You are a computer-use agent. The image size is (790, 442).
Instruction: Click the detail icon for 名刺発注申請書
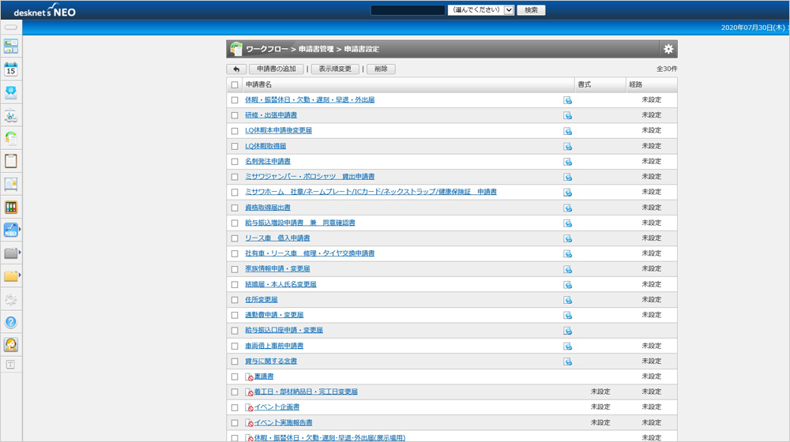point(567,162)
